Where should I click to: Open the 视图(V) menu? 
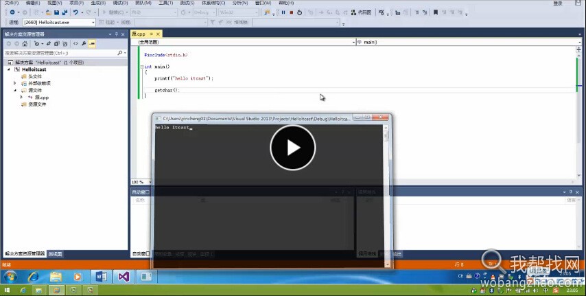55,3
